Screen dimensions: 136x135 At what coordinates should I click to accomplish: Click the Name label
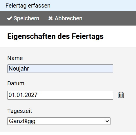point(15,58)
